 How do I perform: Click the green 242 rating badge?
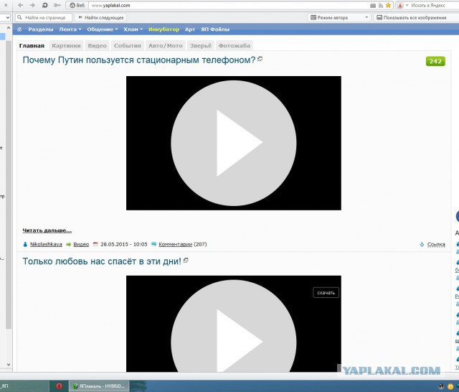(x=435, y=61)
